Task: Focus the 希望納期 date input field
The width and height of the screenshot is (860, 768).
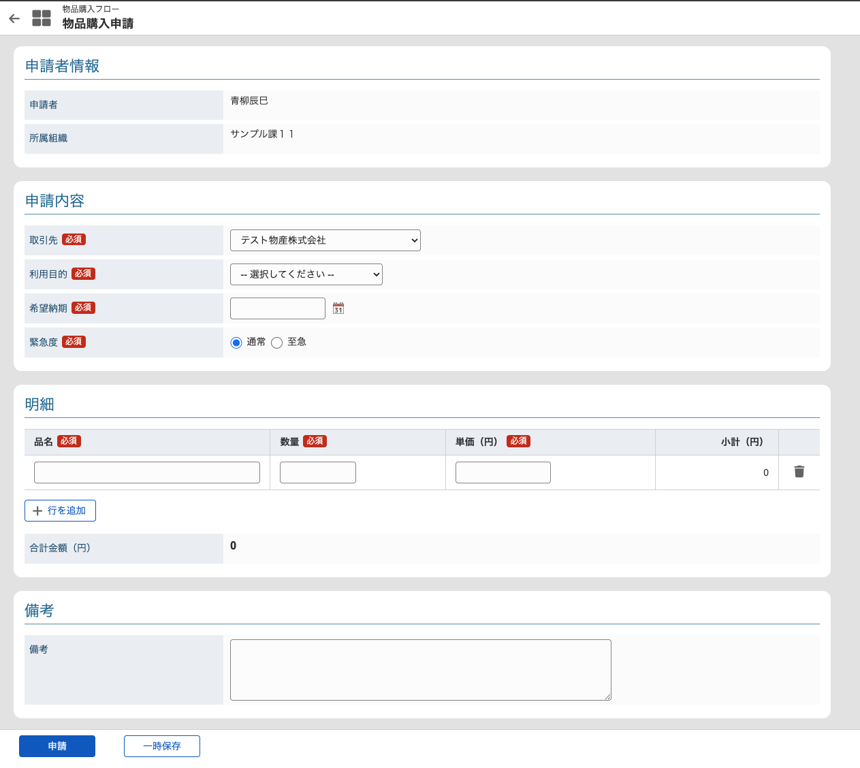Action: [278, 308]
